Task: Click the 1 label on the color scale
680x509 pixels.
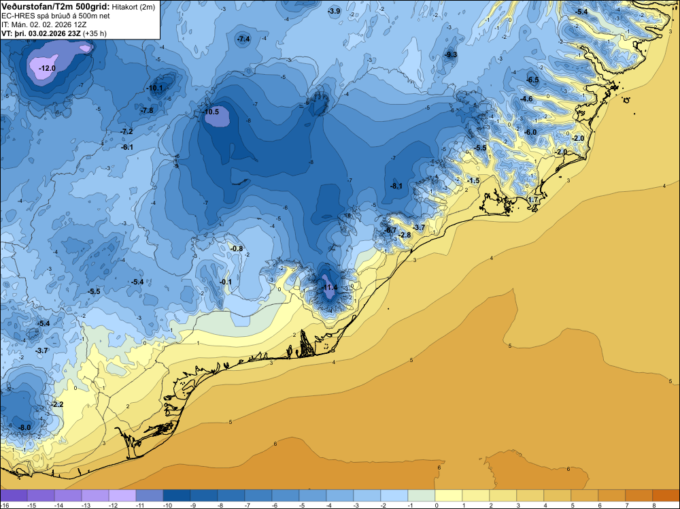Action: (x=464, y=505)
